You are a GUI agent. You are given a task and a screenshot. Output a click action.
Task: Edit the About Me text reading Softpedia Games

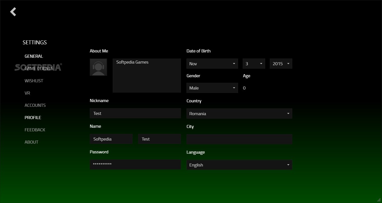147,75
